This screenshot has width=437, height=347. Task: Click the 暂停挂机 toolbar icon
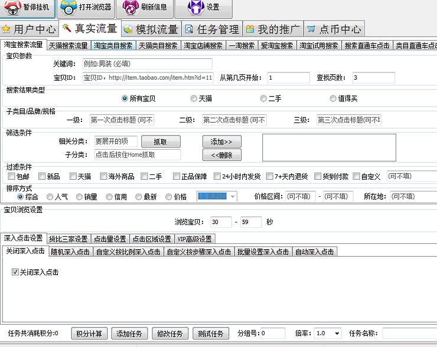[12, 7]
